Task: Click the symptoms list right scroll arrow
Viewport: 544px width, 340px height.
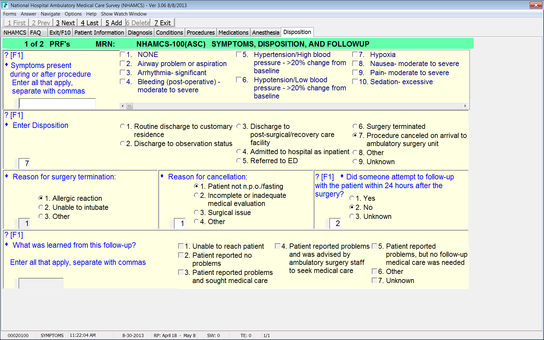Action: coord(465,106)
